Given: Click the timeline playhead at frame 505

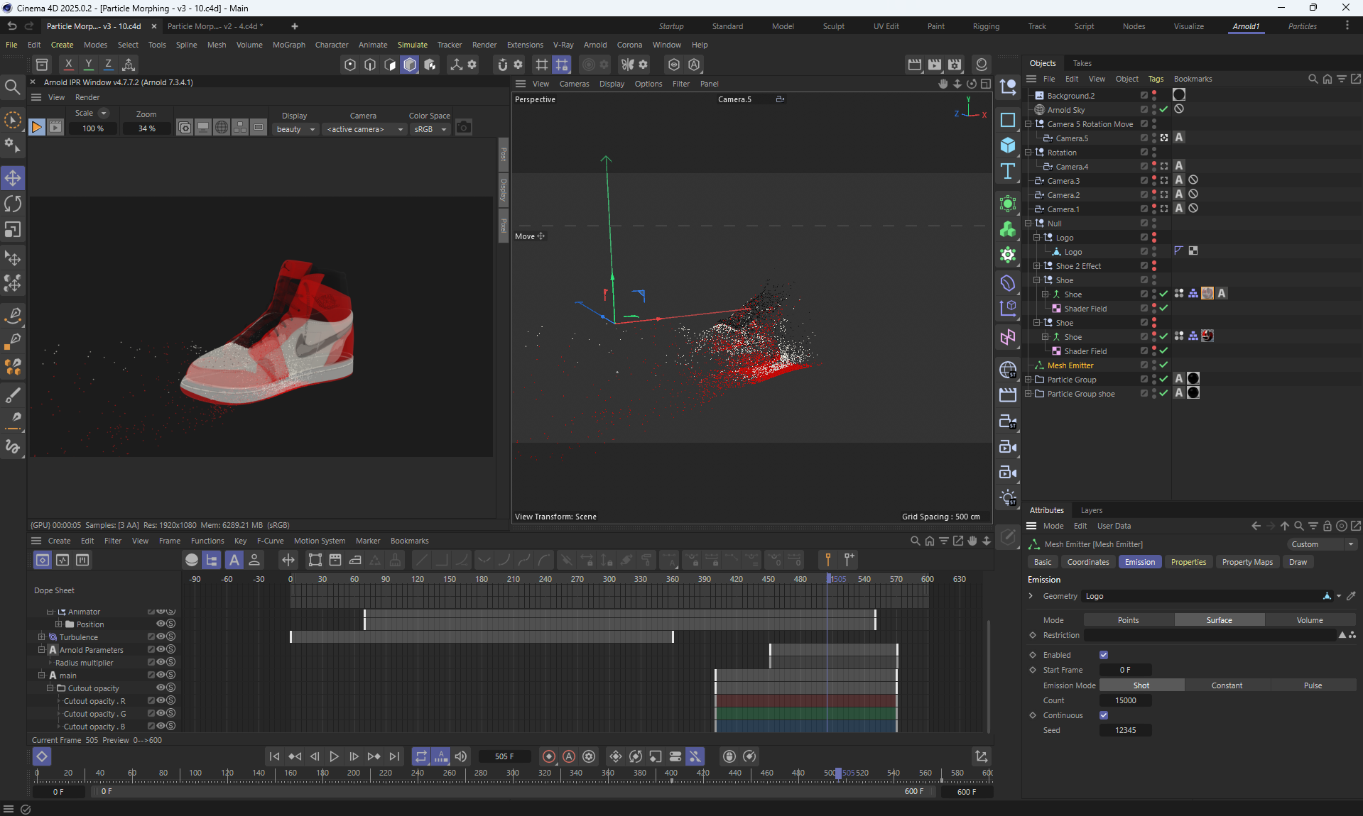Looking at the screenshot, I should click(x=838, y=773).
